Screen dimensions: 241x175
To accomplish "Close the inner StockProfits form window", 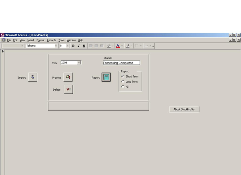I will coord(238,40).
